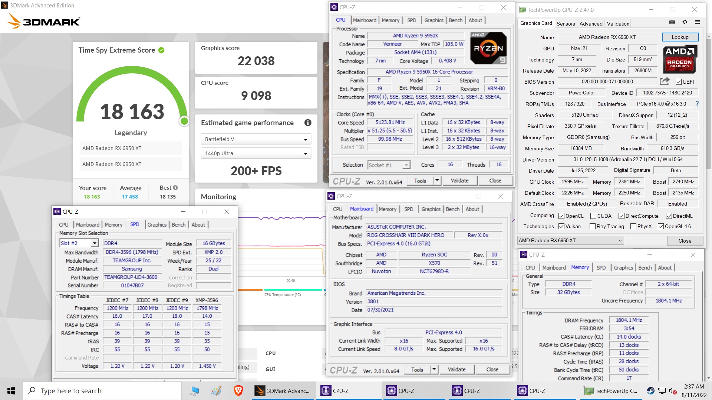712x400 pixels.
Task: Click the GPU-Z refresh icon
Action: (x=685, y=22)
